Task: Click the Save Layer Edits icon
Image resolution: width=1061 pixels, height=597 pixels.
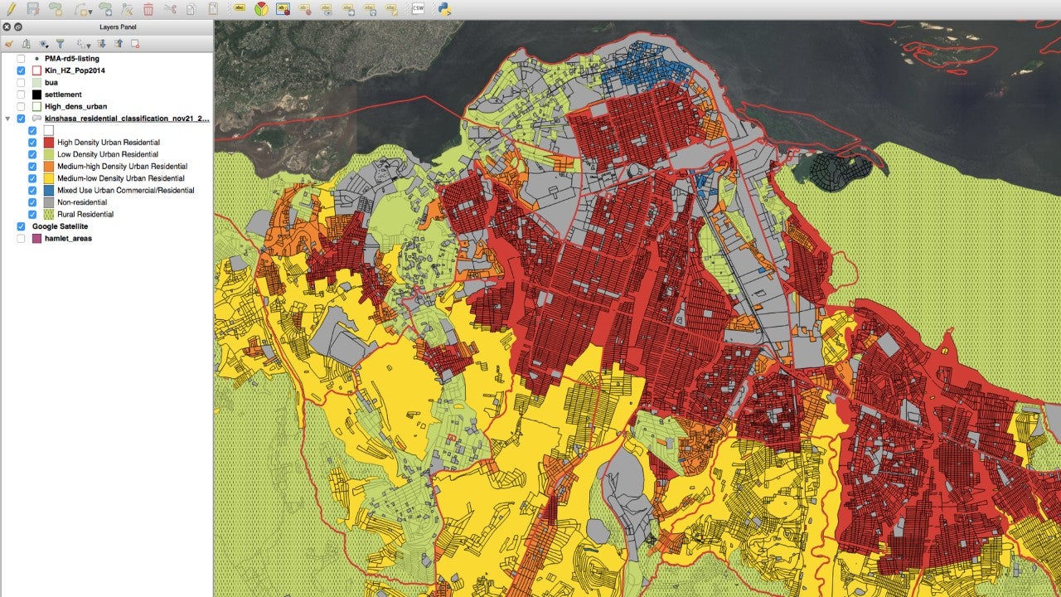Action: tap(33, 9)
